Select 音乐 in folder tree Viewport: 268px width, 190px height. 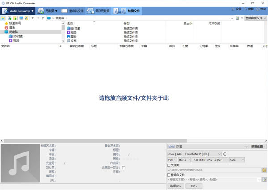point(12,28)
